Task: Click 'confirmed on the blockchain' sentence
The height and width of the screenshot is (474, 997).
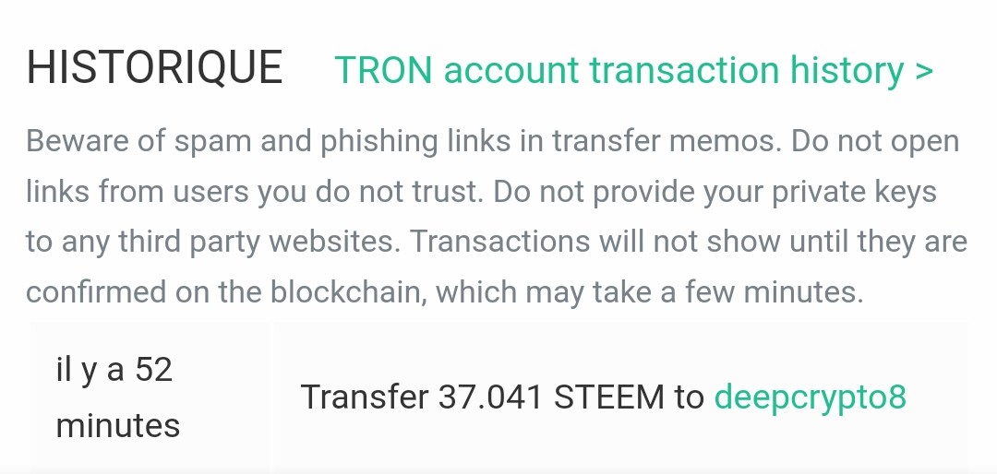Action: pos(227,292)
